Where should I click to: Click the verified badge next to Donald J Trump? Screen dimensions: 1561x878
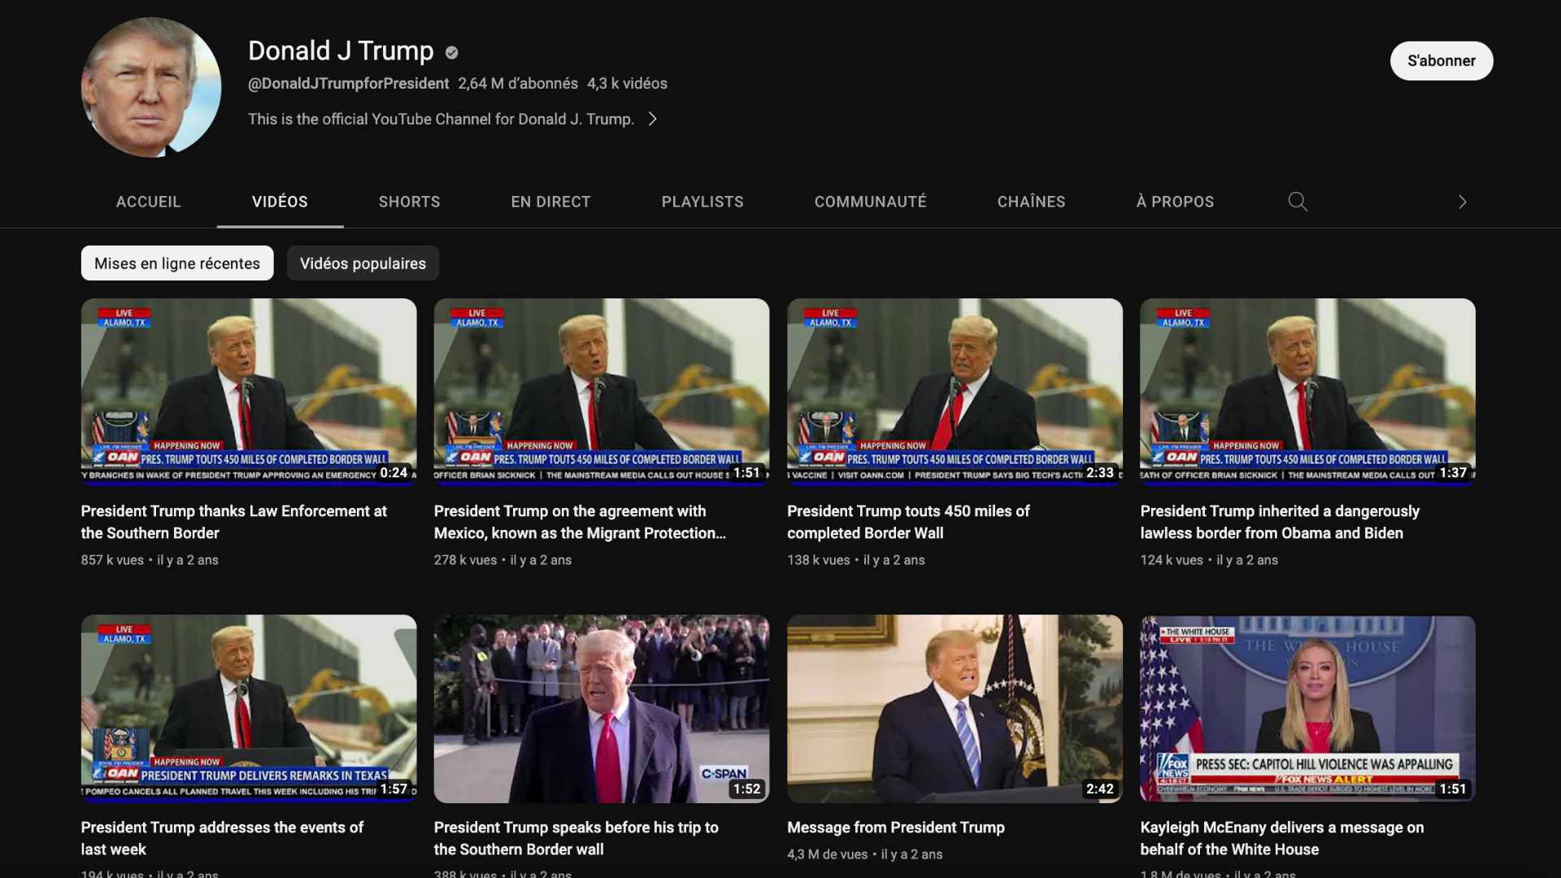(451, 53)
